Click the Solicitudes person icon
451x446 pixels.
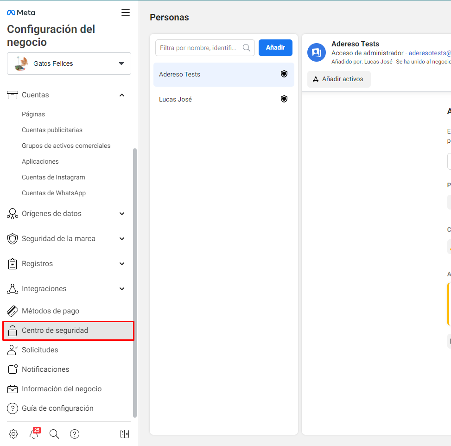[13, 350]
